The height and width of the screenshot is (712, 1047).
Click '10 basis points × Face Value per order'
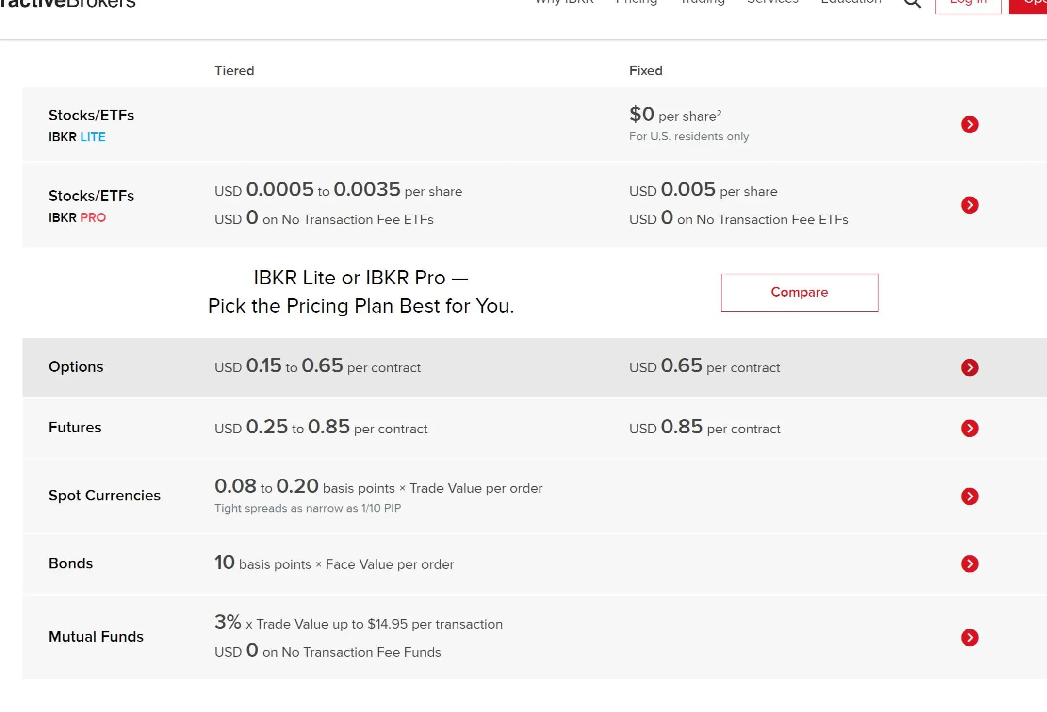(334, 563)
